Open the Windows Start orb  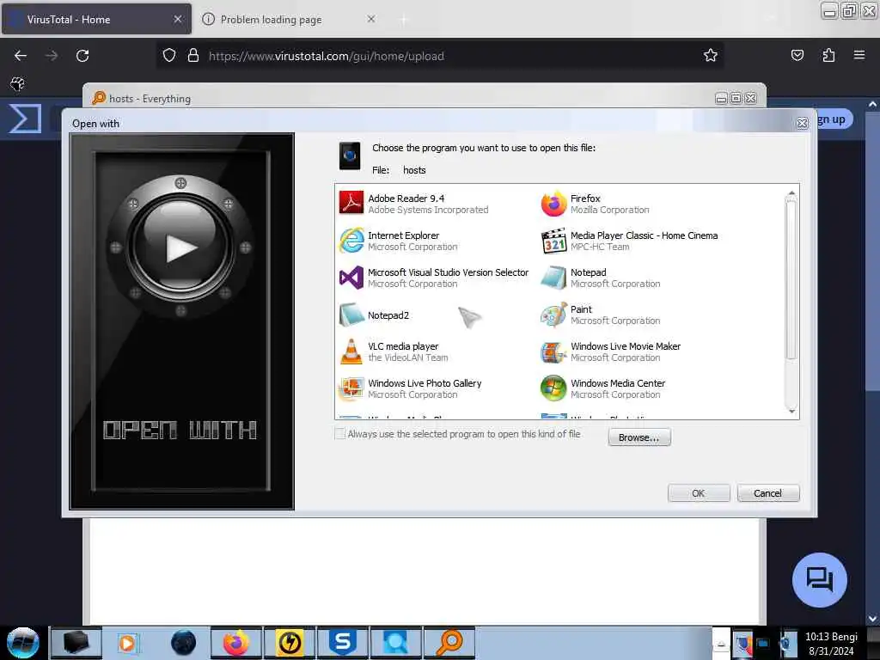23,643
